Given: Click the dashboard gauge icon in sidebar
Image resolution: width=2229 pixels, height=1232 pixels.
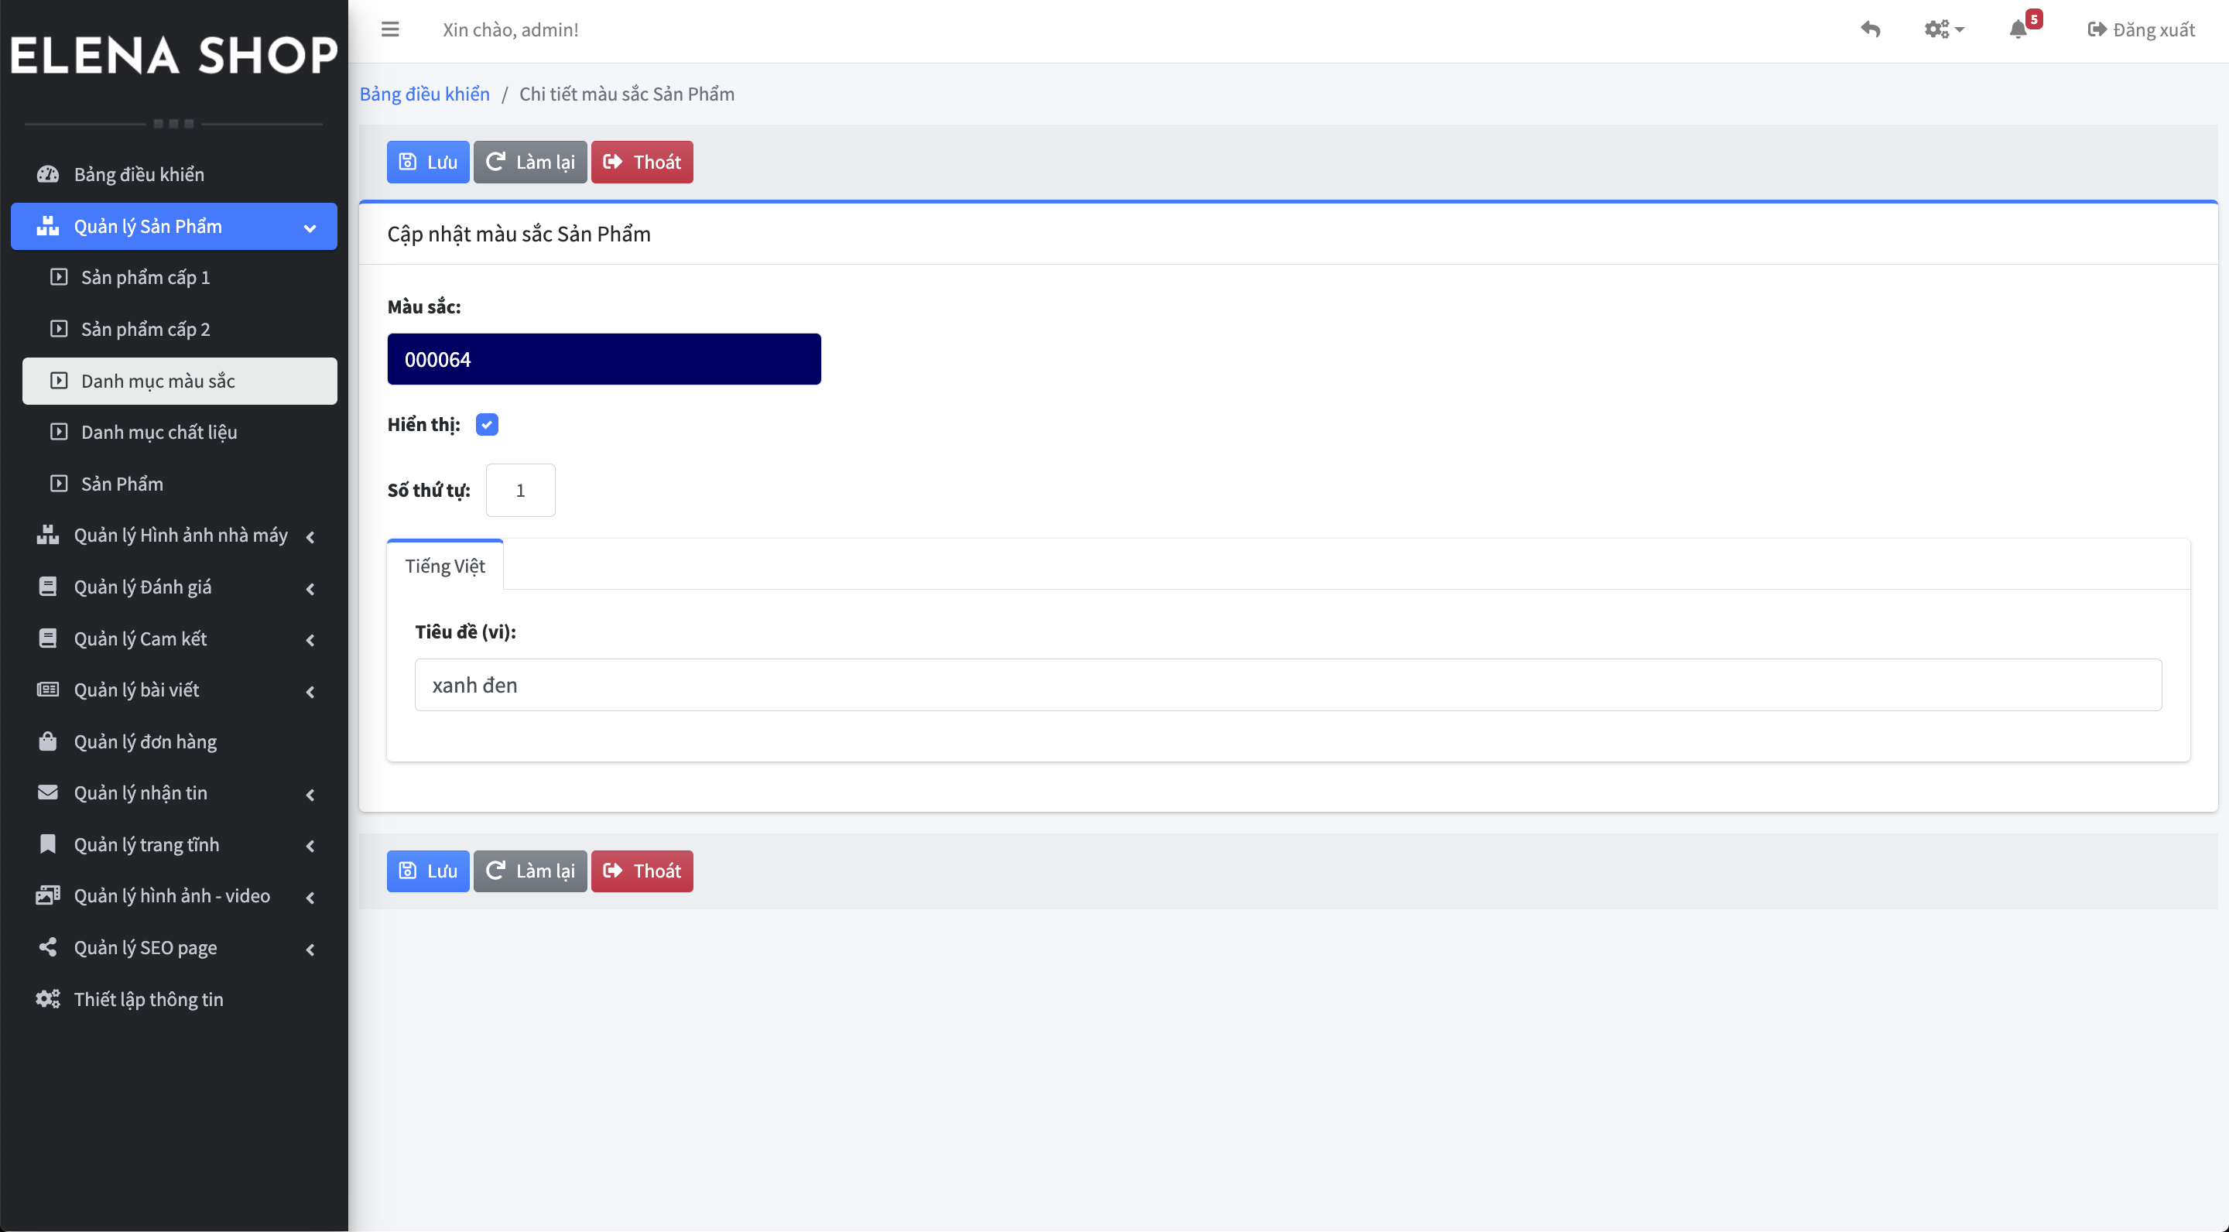Looking at the screenshot, I should coord(47,174).
